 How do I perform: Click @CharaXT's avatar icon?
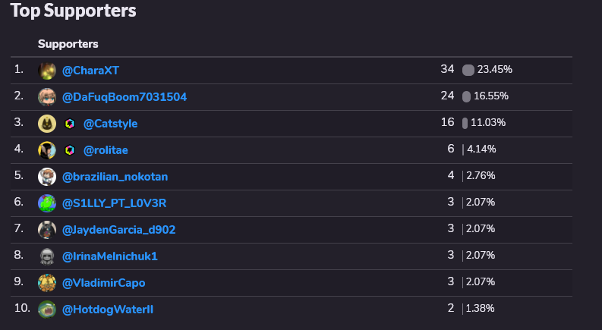[47, 71]
